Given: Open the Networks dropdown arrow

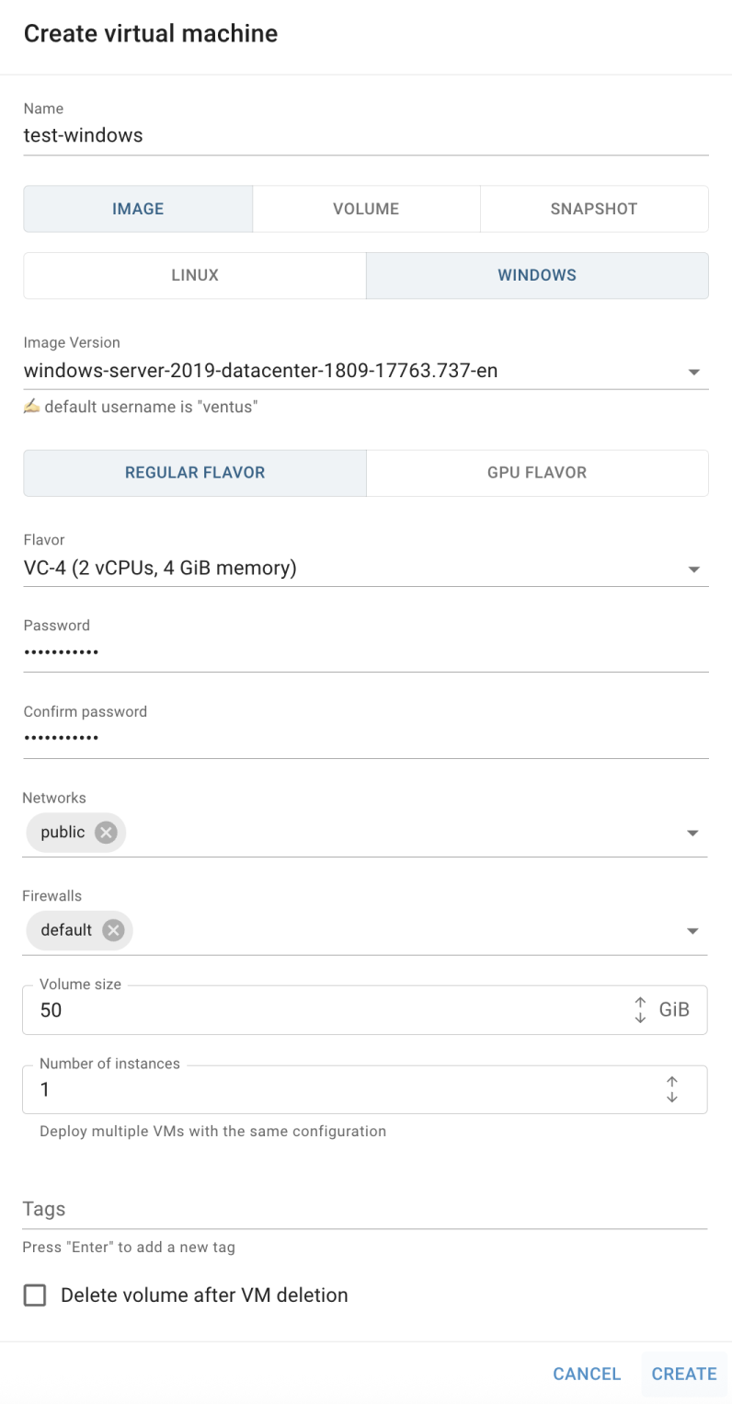Looking at the screenshot, I should coord(692,833).
